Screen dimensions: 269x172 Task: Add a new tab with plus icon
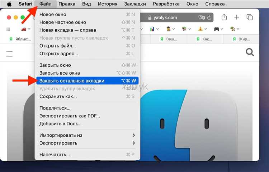[237, 17]
